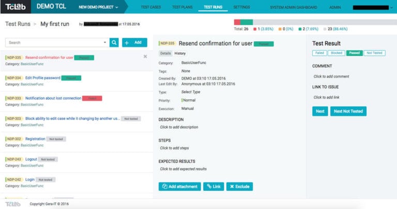Click BasicUserFunc category under Logout
This screenshot has height=209, width=397.
tap(32, 166)
